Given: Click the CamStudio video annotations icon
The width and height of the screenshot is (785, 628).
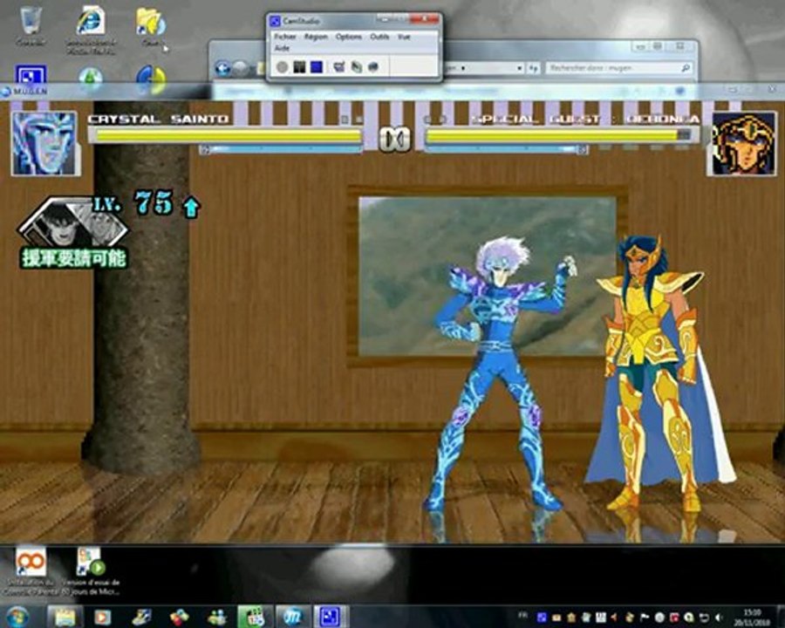Looking at the screenshot, I should 357,66.
